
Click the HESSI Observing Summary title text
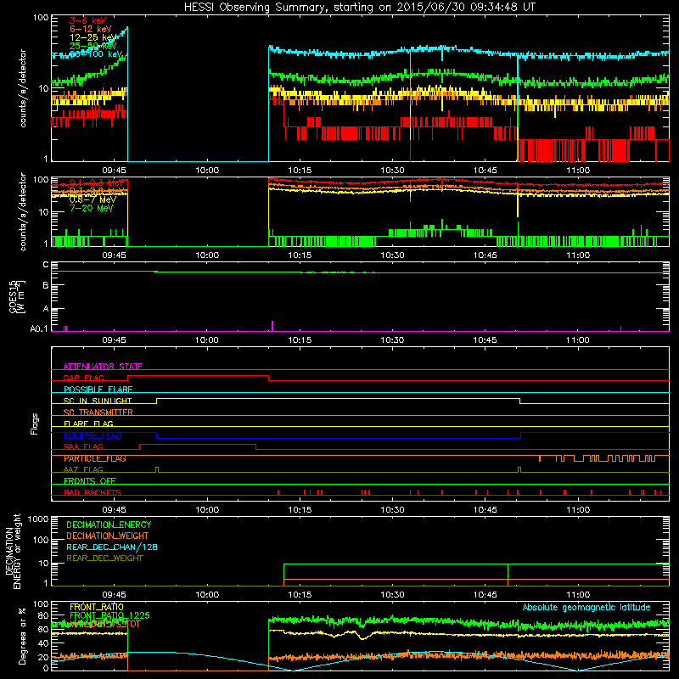tap(360, 8)
